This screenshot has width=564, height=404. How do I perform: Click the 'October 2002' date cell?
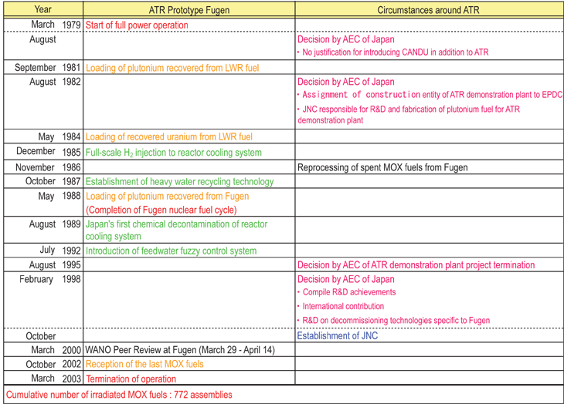(x=42, y=364)
